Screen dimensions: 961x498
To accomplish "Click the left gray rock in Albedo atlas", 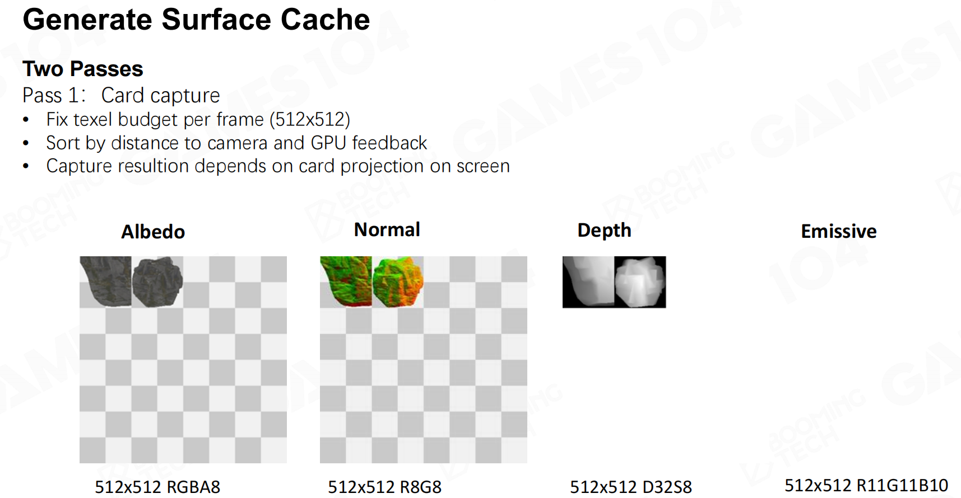I will coord(106,281).
